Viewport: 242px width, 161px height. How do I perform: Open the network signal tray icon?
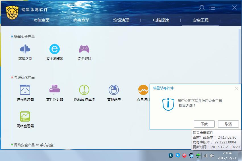[205, 156]
